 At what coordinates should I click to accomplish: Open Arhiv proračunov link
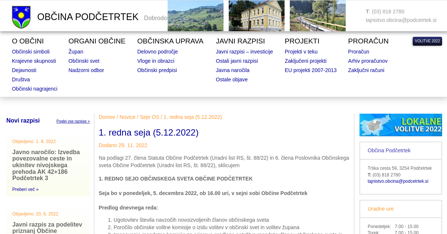coord(368,61)
